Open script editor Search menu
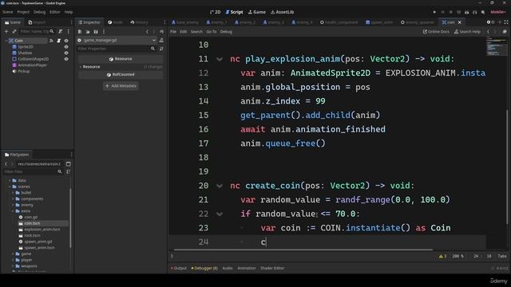This screenshot has width=511, height=287. point(196,32)
